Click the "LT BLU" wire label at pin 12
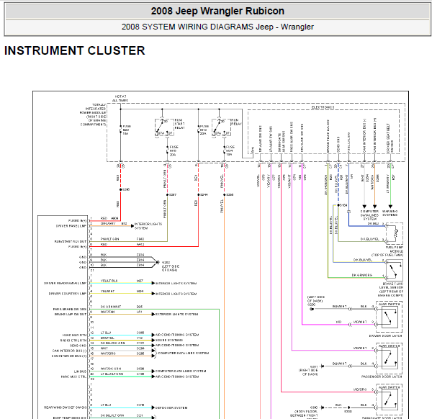 tap(106, 333)
